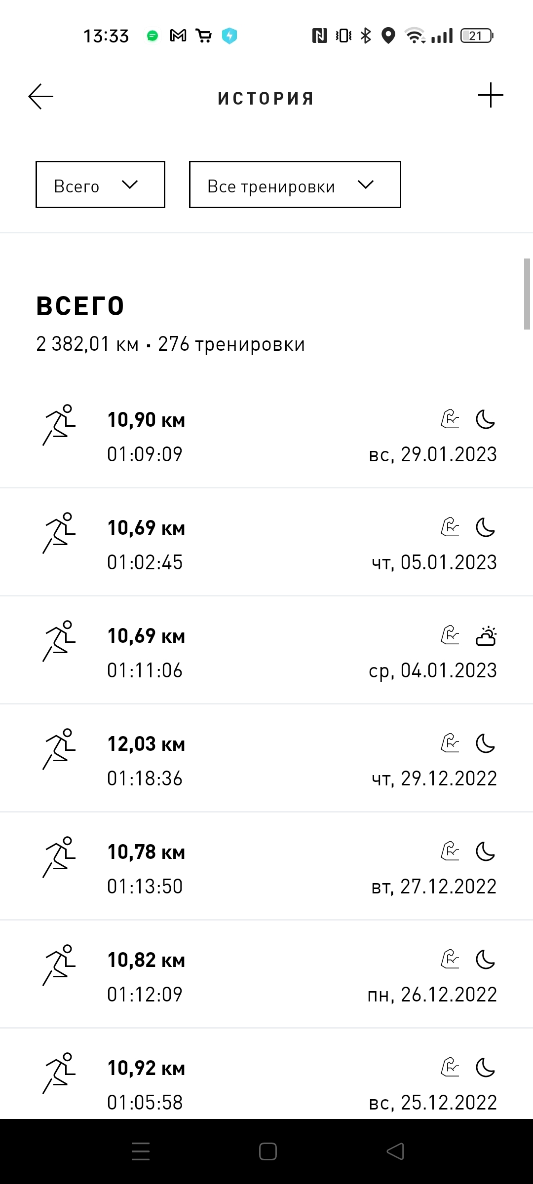Tap running icon for 12,03 км workout
533x1184 pixels.
click(x=59, y=749)
